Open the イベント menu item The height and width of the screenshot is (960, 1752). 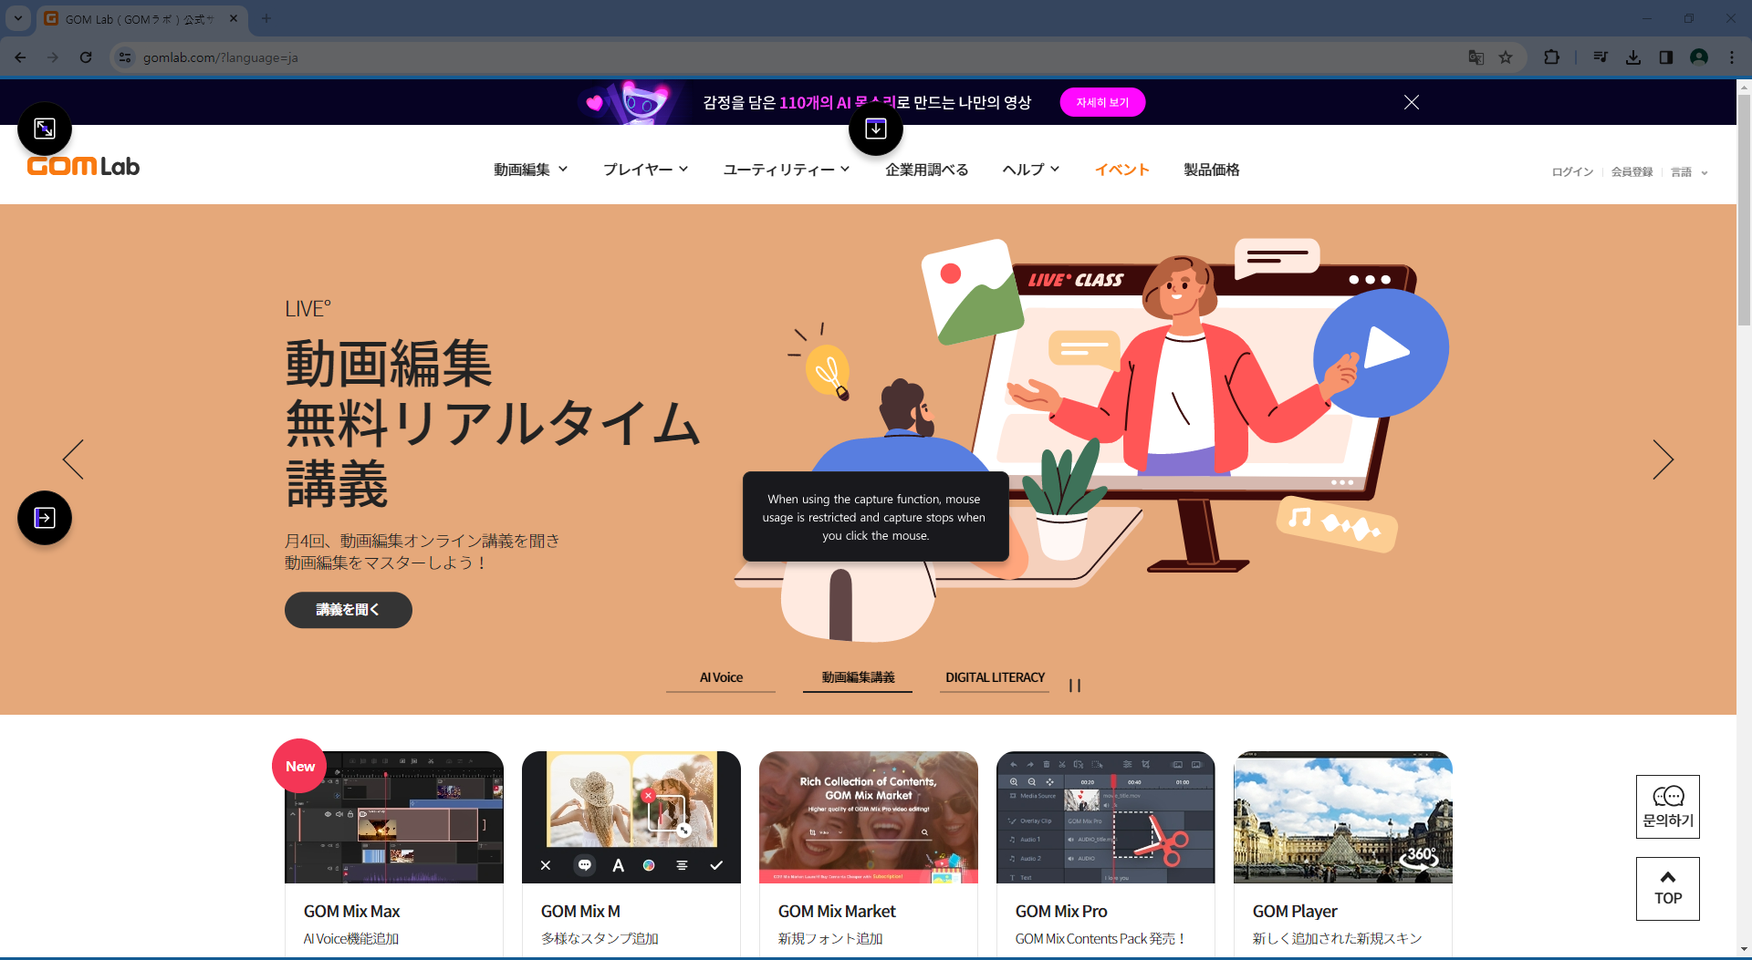coord(1121,170)
